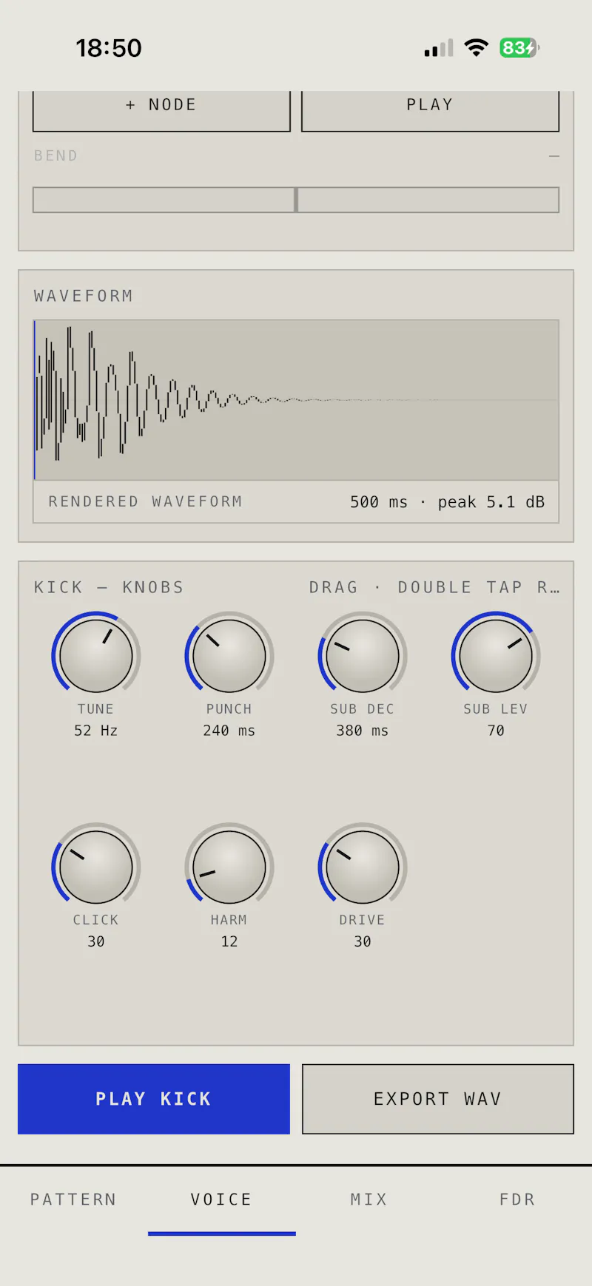Tap the cellular signal bars icon
This screenshot has width=592, height=1286.
[x=439, y=49]
